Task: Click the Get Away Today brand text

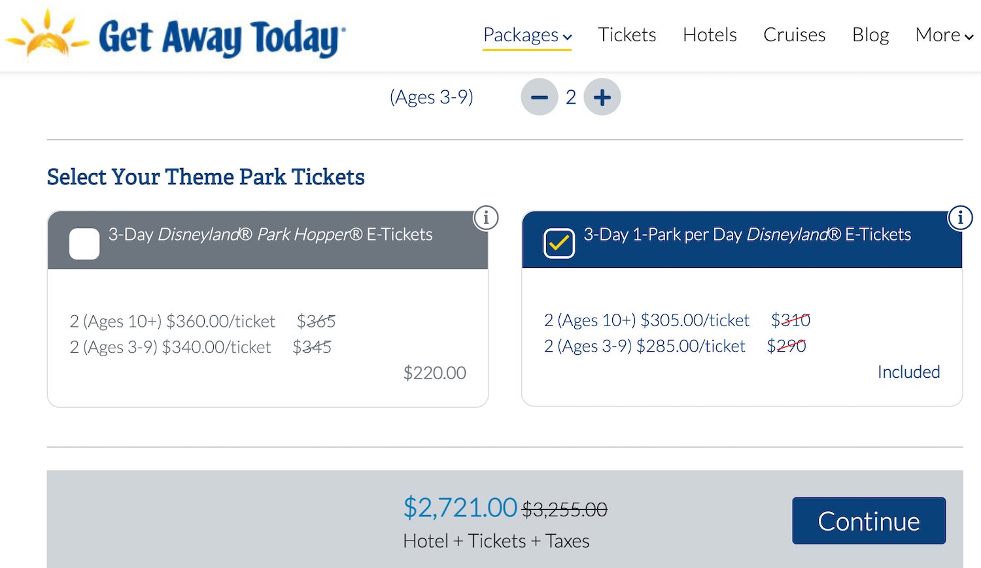Action: [x=221, y=37]
